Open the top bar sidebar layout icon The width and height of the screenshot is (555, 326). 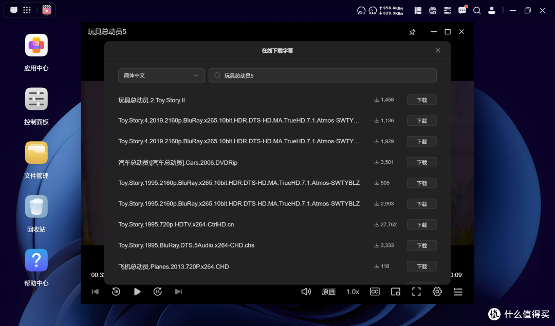point(418,11)
